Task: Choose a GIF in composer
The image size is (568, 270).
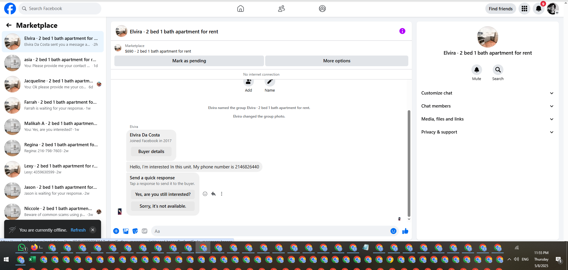Action: pyautogui.click(x=145, y=231)
